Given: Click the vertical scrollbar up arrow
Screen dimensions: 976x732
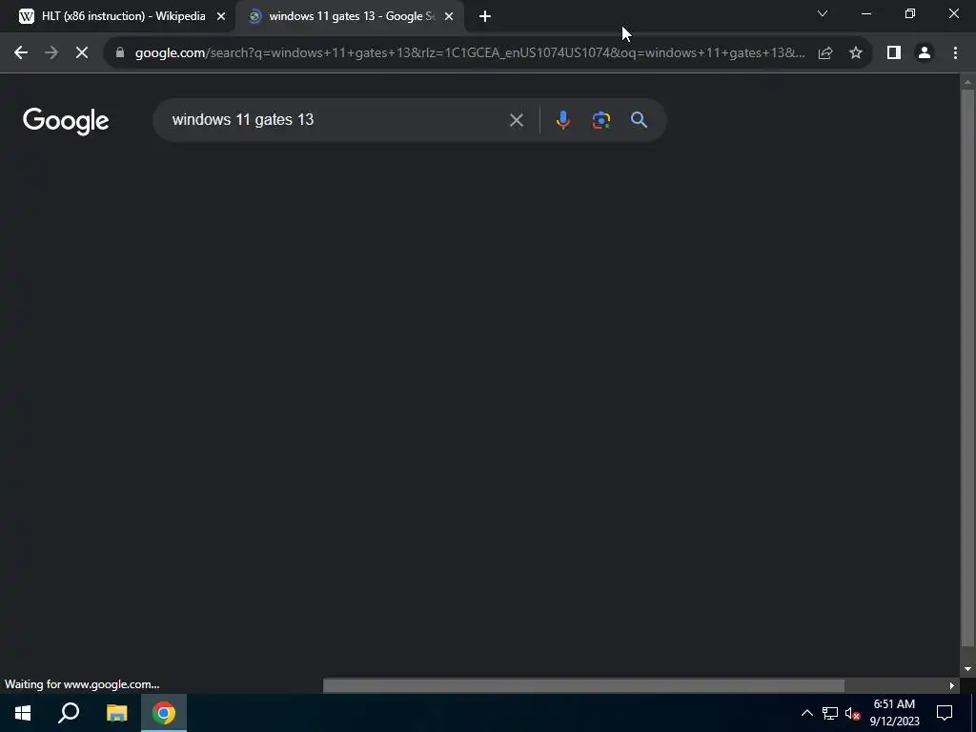Looking at the screenshot, I should tap(967, 82).
